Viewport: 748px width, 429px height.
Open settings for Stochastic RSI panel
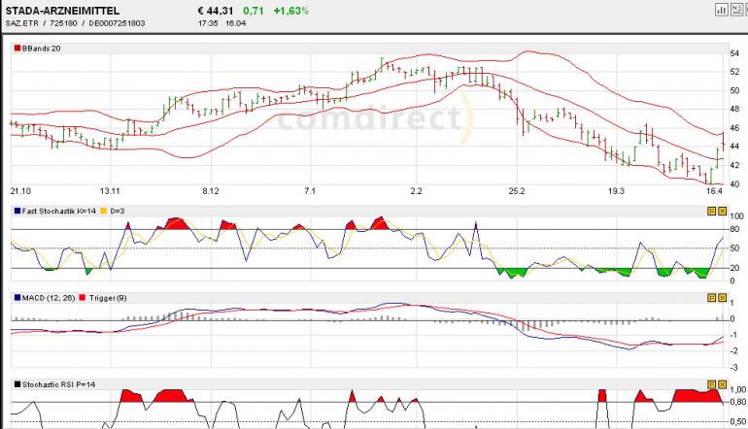[x=712, y=384]
